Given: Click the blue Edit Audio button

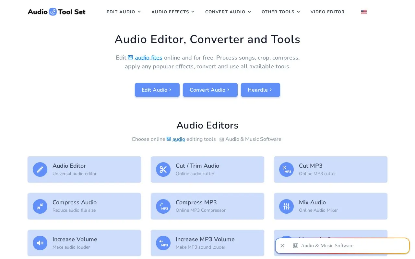Looking at the screenshot, I should click(157, 90).
